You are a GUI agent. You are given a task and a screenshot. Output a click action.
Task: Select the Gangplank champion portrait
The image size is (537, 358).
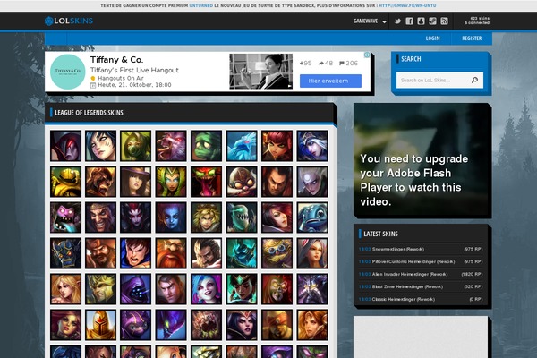click(x=100, y=253)
